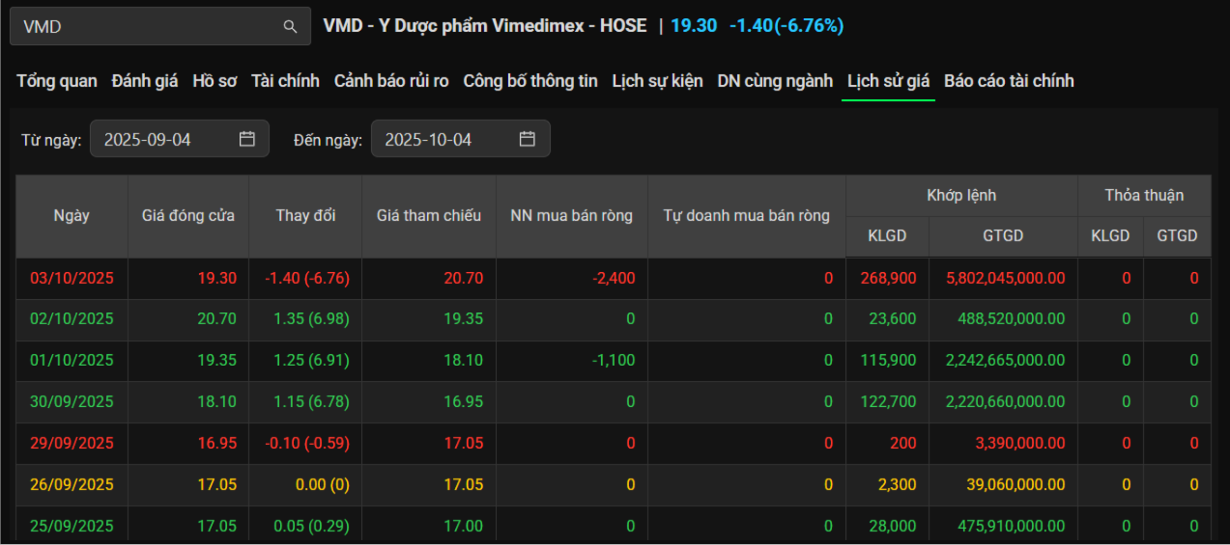
Task: Open Công bố thông tin tab
Action: (x=530, y=81)
